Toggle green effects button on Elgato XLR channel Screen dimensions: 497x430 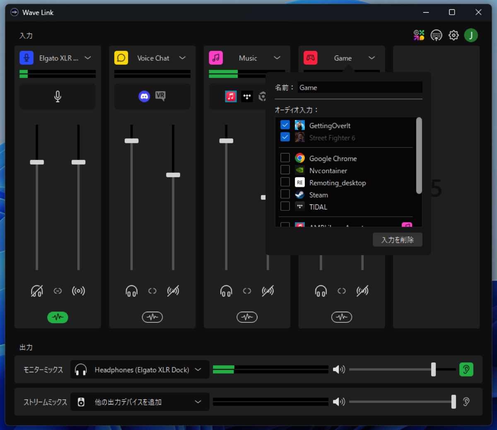[x=58, y=317]
